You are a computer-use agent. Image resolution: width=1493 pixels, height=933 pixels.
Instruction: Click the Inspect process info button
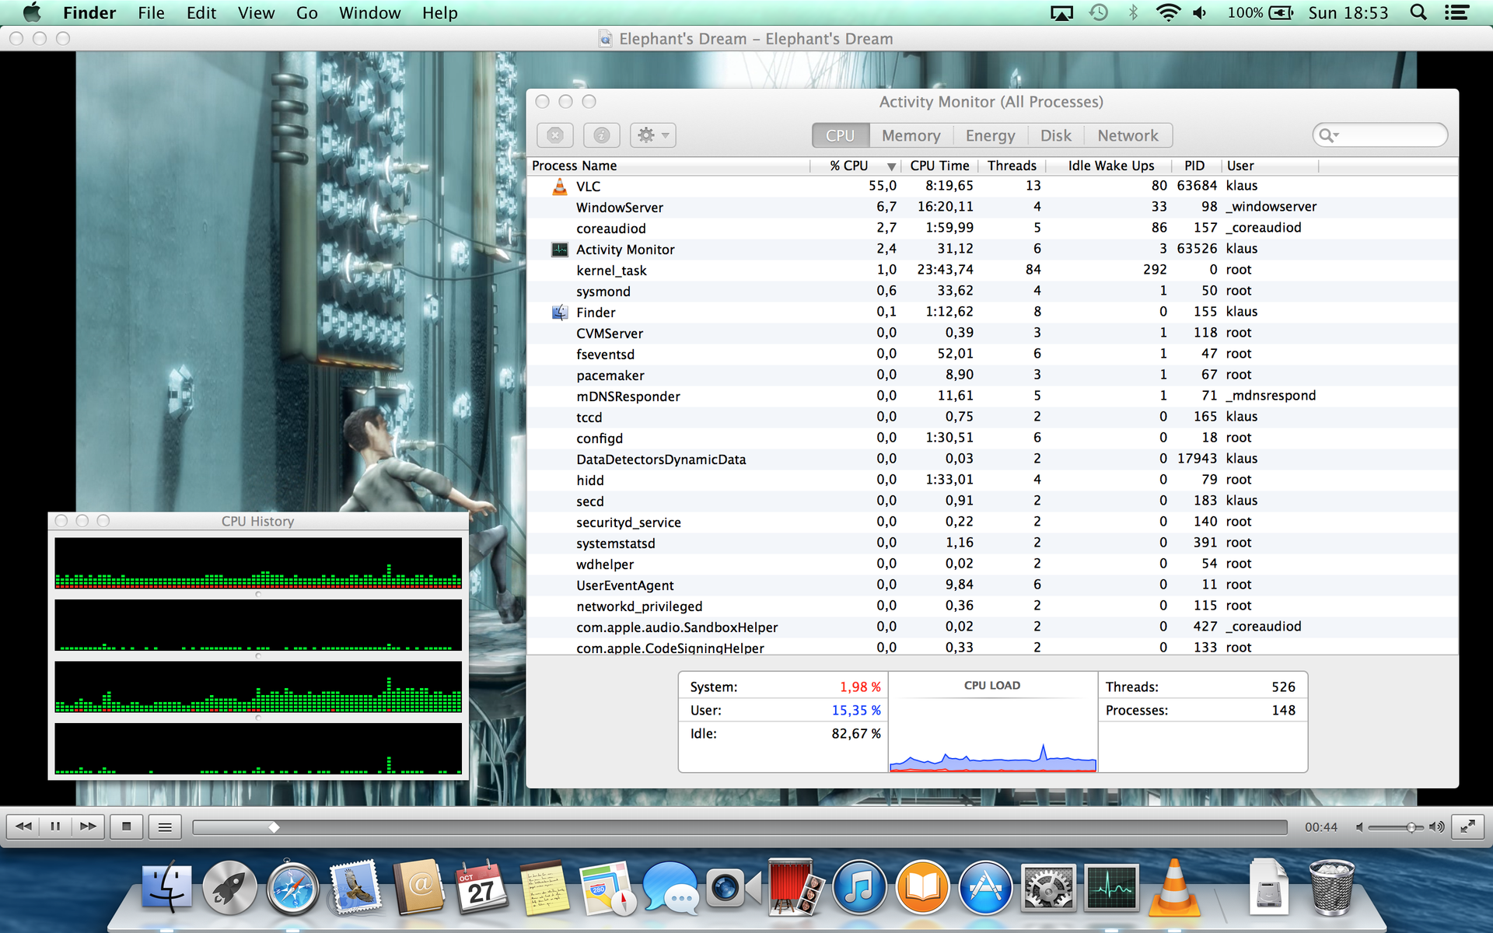[601, 135]
